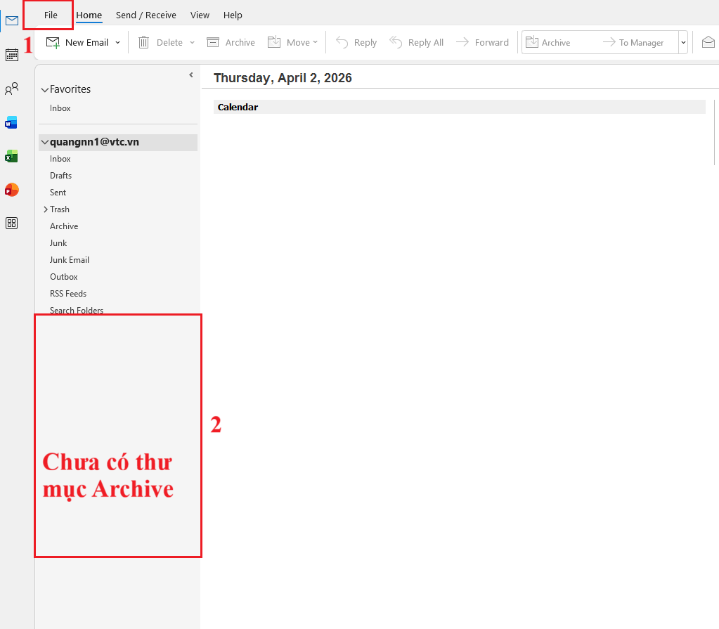The height and width of the screenshot is (629, 719).
Task: Run the To Manager quick step
Action: (x=633, y=43)
